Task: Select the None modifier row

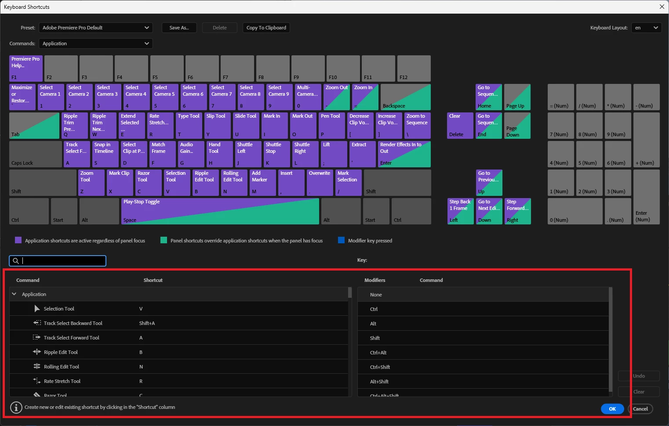Action: tap(483, 295)
